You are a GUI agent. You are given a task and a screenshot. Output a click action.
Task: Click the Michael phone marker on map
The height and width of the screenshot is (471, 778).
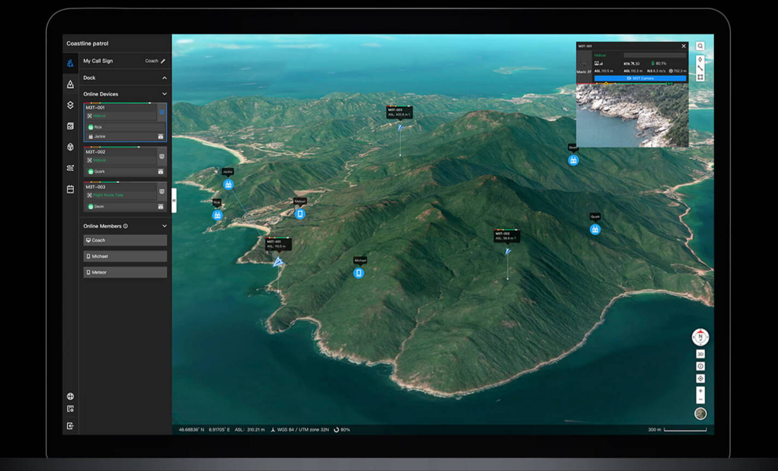coord(359,273)
